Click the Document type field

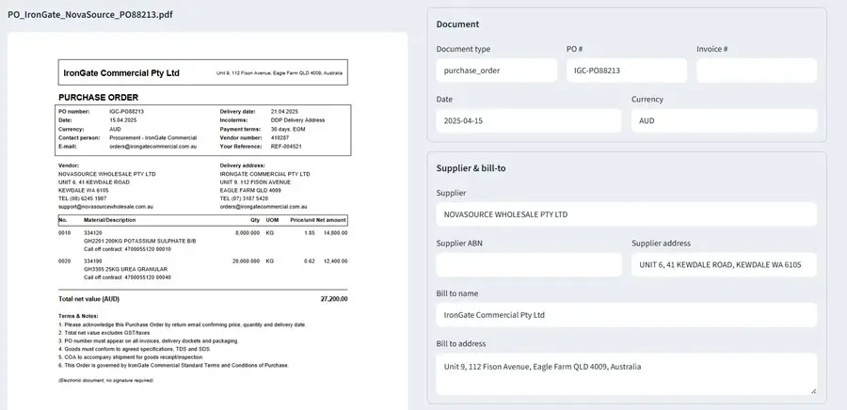[496, 71]
